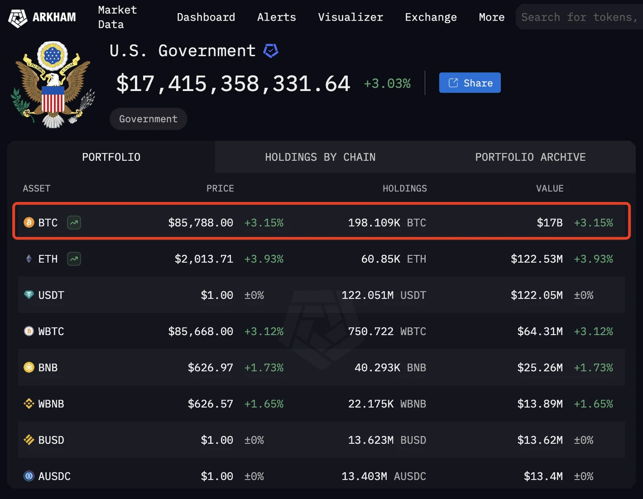Focus the Search for tokens field
643x499 pixels.
pyautogui.click(x=579, y=17)
